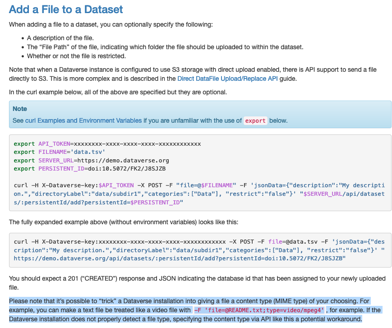Open curl Examples and Environment Variables link
Screen dimensions: 392x328
pos(83,120)
